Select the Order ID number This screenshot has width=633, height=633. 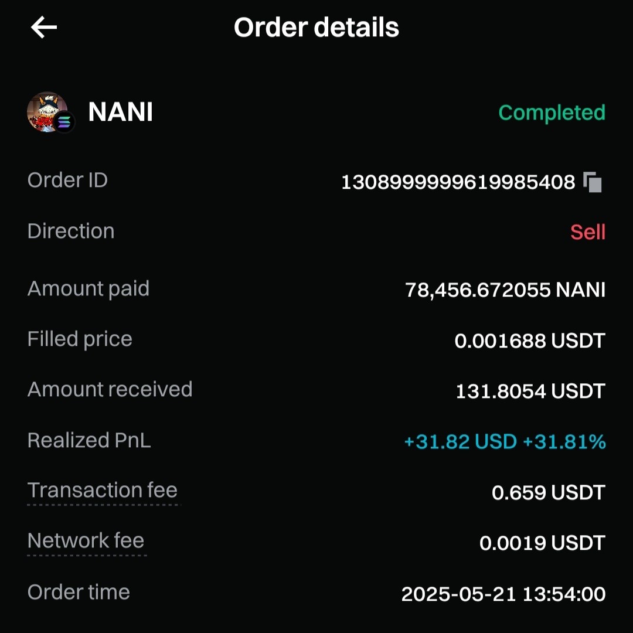click(x=458, y=182)
